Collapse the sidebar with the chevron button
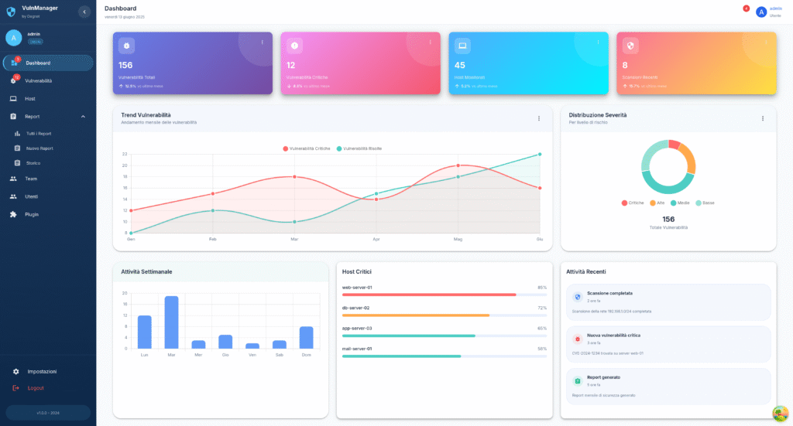 84,12
